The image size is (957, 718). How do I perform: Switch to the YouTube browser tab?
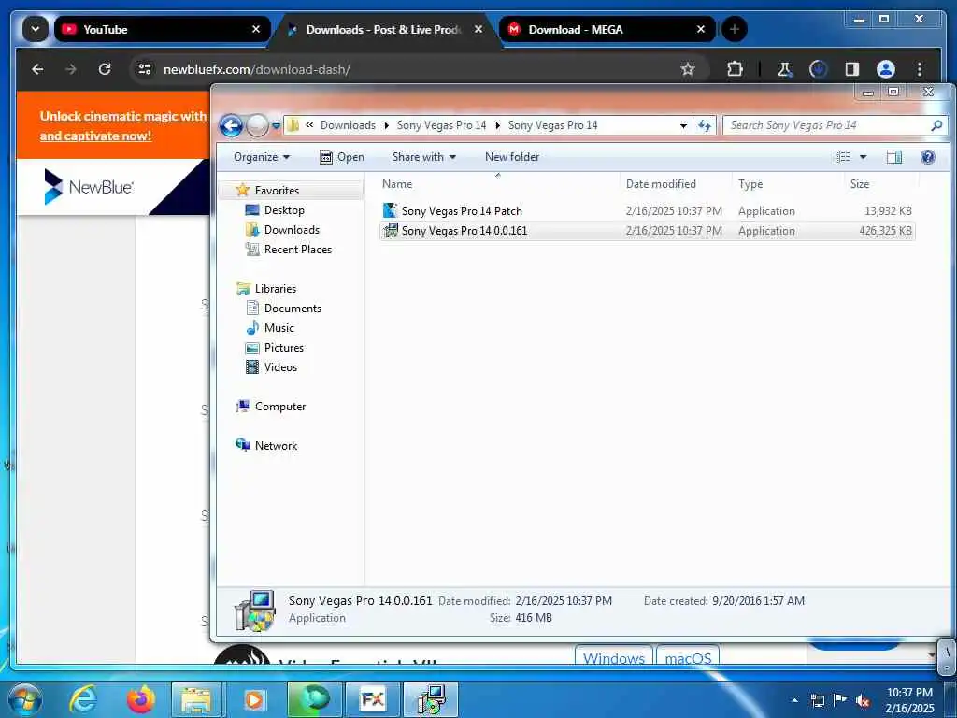click(x=163, y=29)
